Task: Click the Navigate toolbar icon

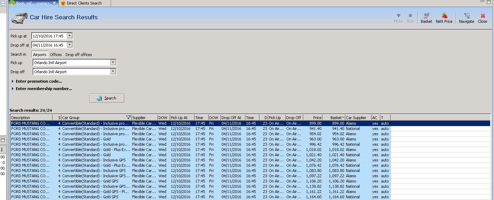Action: click(x=466, y=18)
